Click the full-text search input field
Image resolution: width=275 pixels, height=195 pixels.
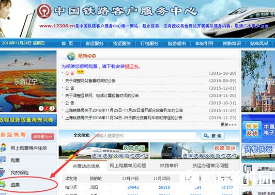[x=145, y=136]
